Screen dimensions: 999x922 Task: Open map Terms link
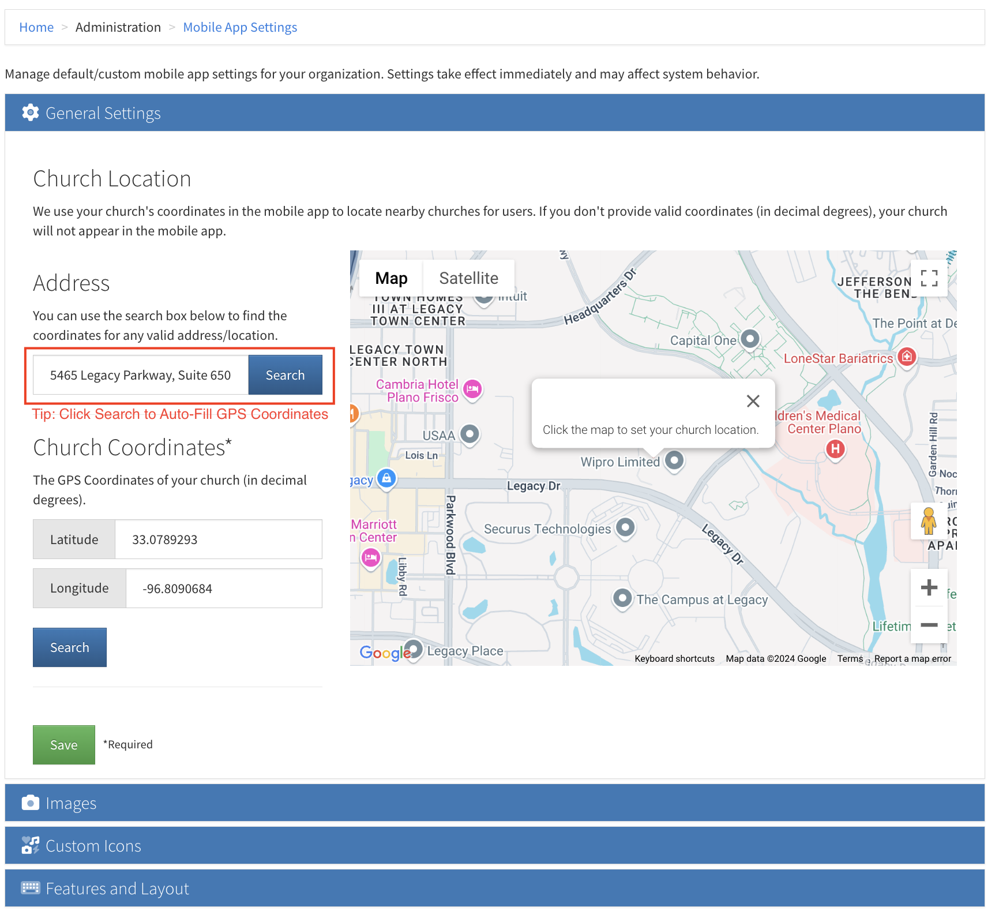(850, 659)
